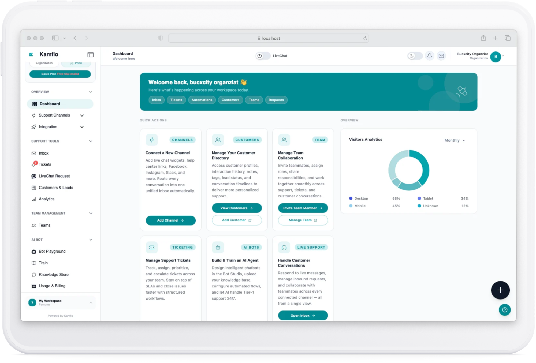Click the ticket icon on Ticketing card
This screenshot has height=363, width=536.
pos(152,247)
